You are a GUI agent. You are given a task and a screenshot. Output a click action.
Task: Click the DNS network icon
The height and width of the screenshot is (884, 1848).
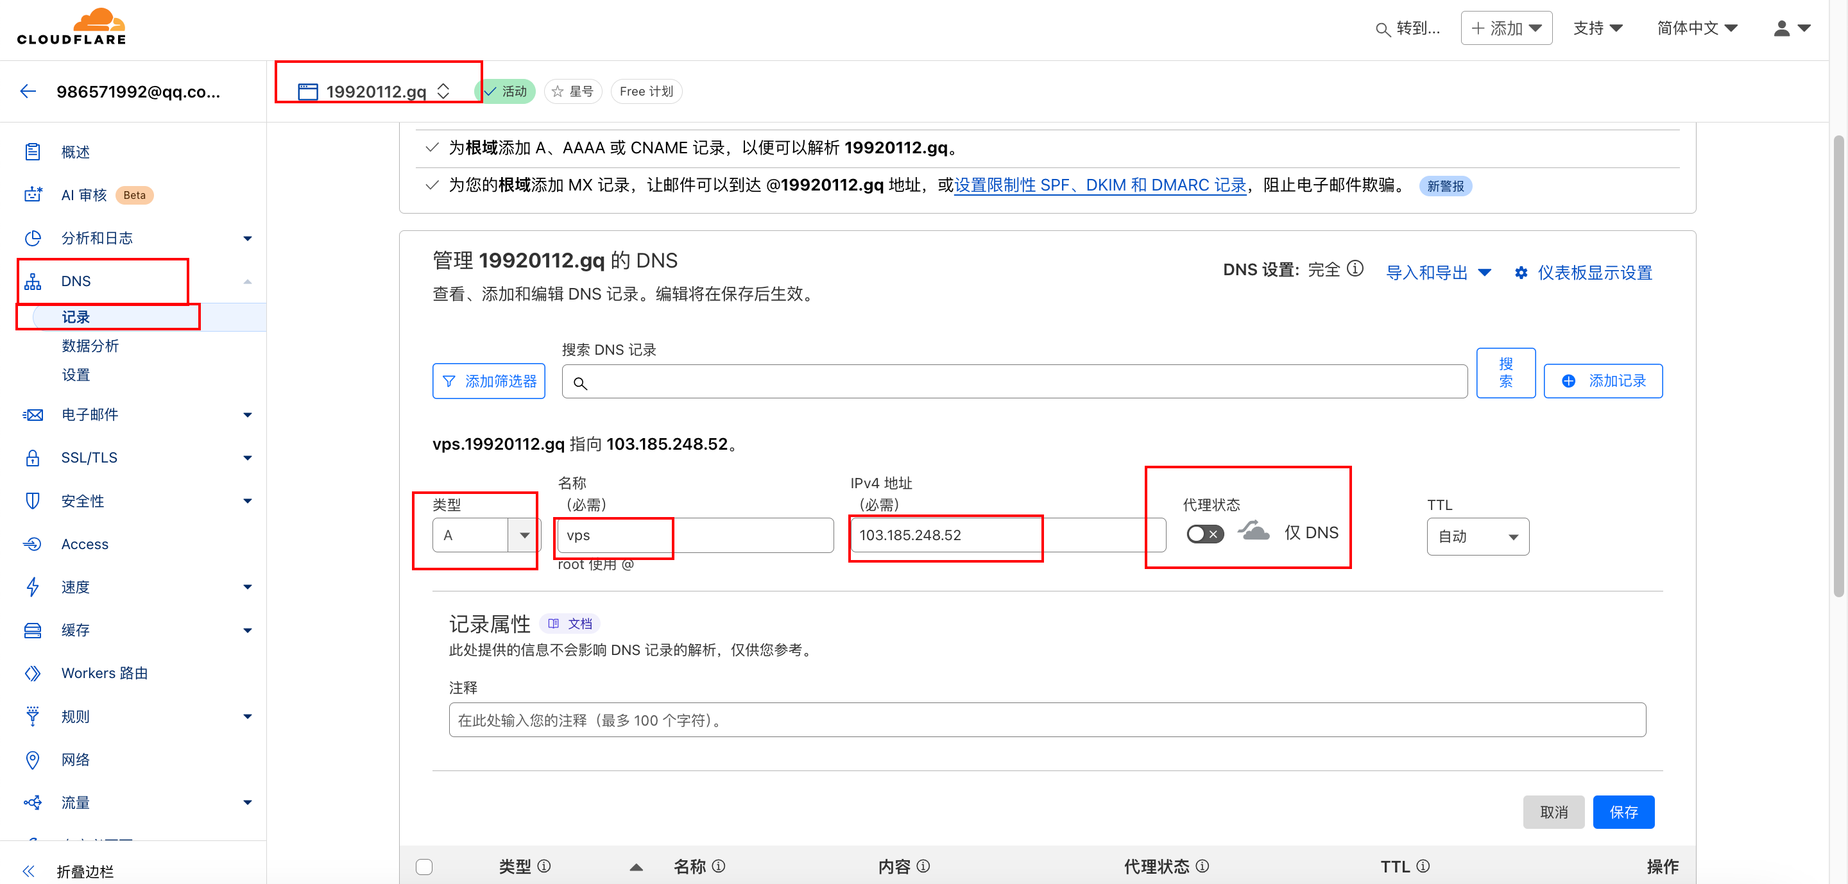pos(32,281)
